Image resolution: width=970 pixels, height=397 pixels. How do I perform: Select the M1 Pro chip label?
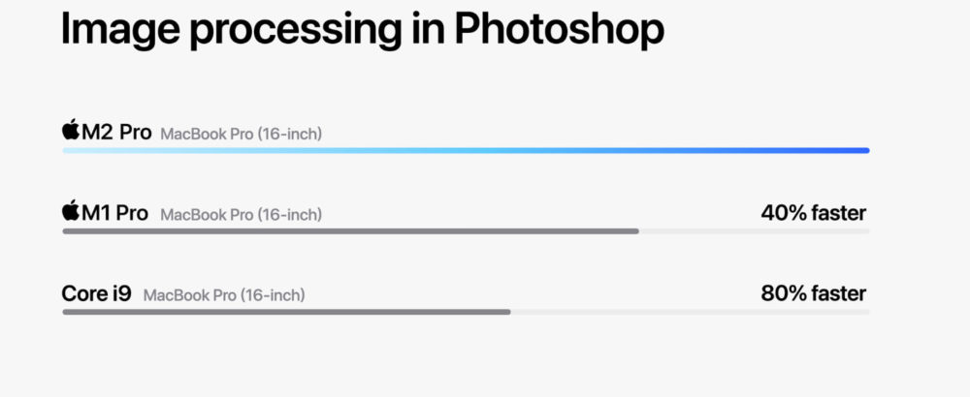(115, 212)
